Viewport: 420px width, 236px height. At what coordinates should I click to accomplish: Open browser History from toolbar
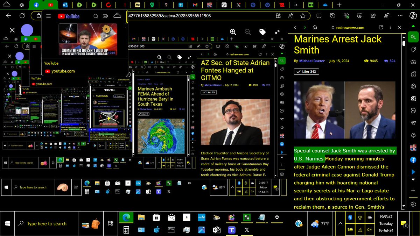click(x=332, y=16)
